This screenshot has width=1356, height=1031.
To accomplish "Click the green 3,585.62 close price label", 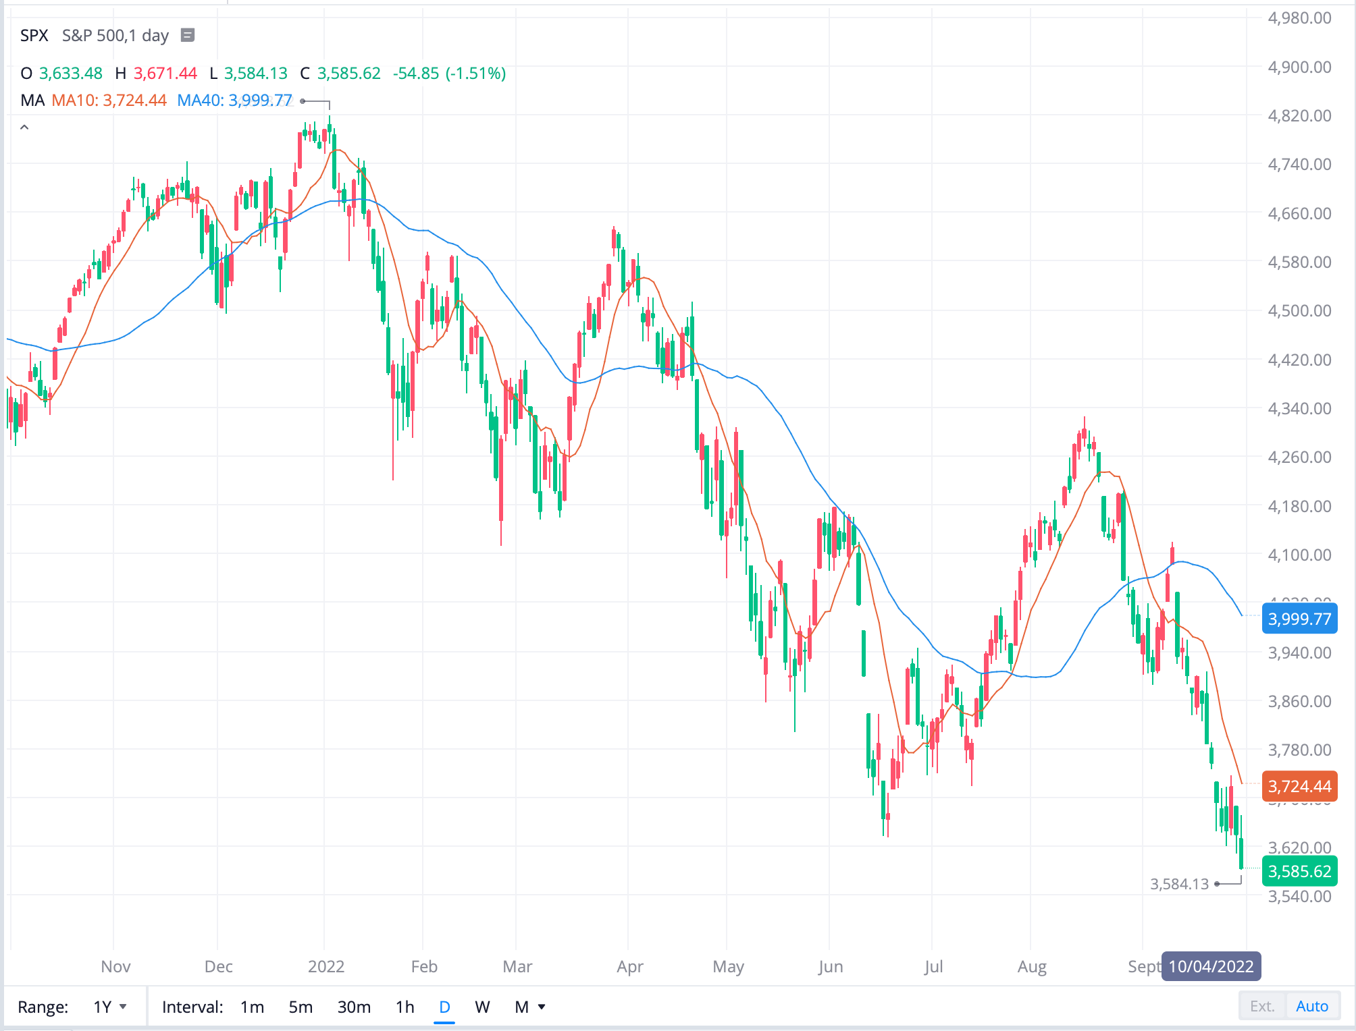I will point(1300,871).
